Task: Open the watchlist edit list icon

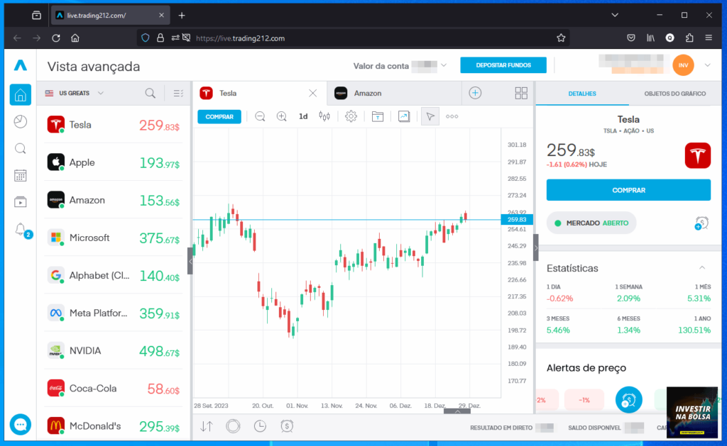Action: tap(178, 94)
